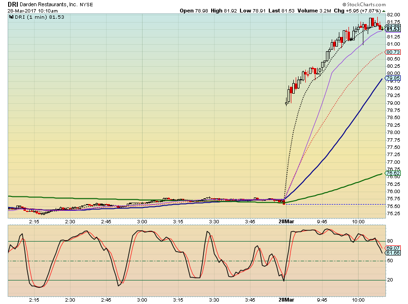Click the 82.00 price axis label
This screenshot has height=304, width=408.
(394, 14)
